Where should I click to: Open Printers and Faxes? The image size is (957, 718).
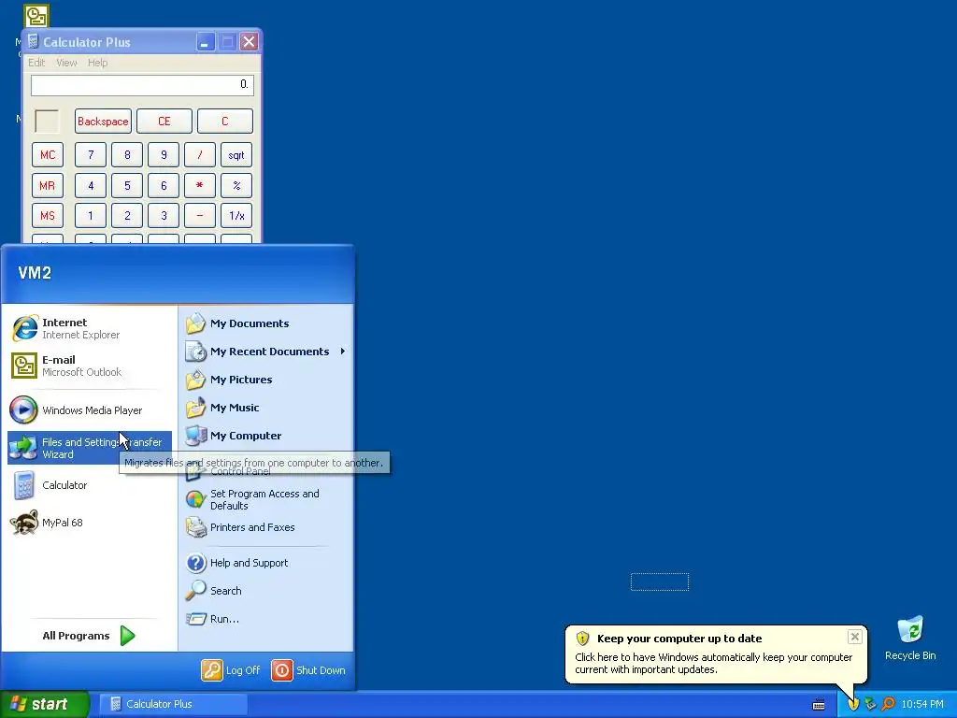point(266,527)
